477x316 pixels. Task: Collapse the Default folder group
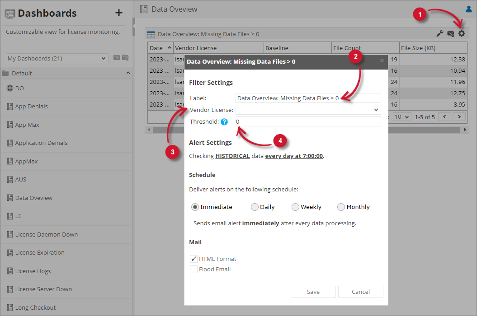pos(128,73)
